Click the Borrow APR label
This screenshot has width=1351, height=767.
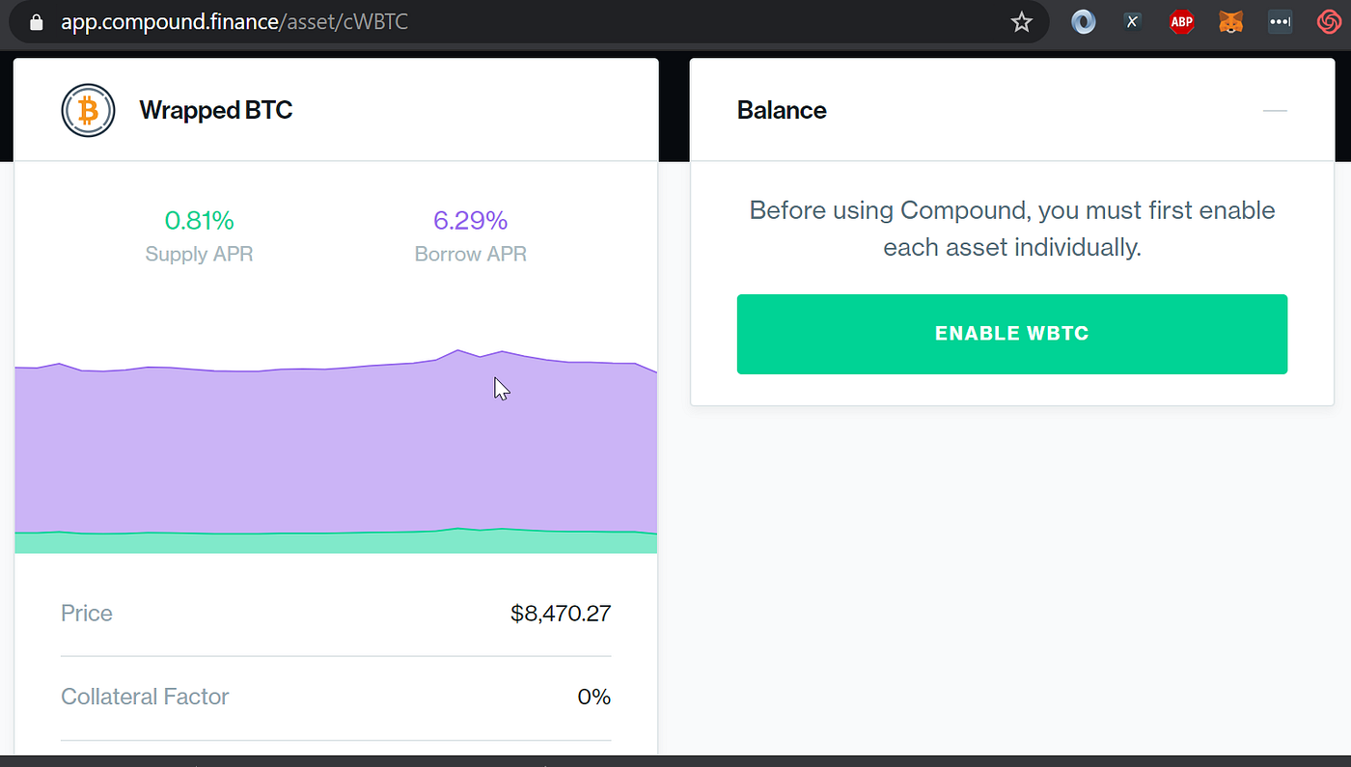(470, 255)
